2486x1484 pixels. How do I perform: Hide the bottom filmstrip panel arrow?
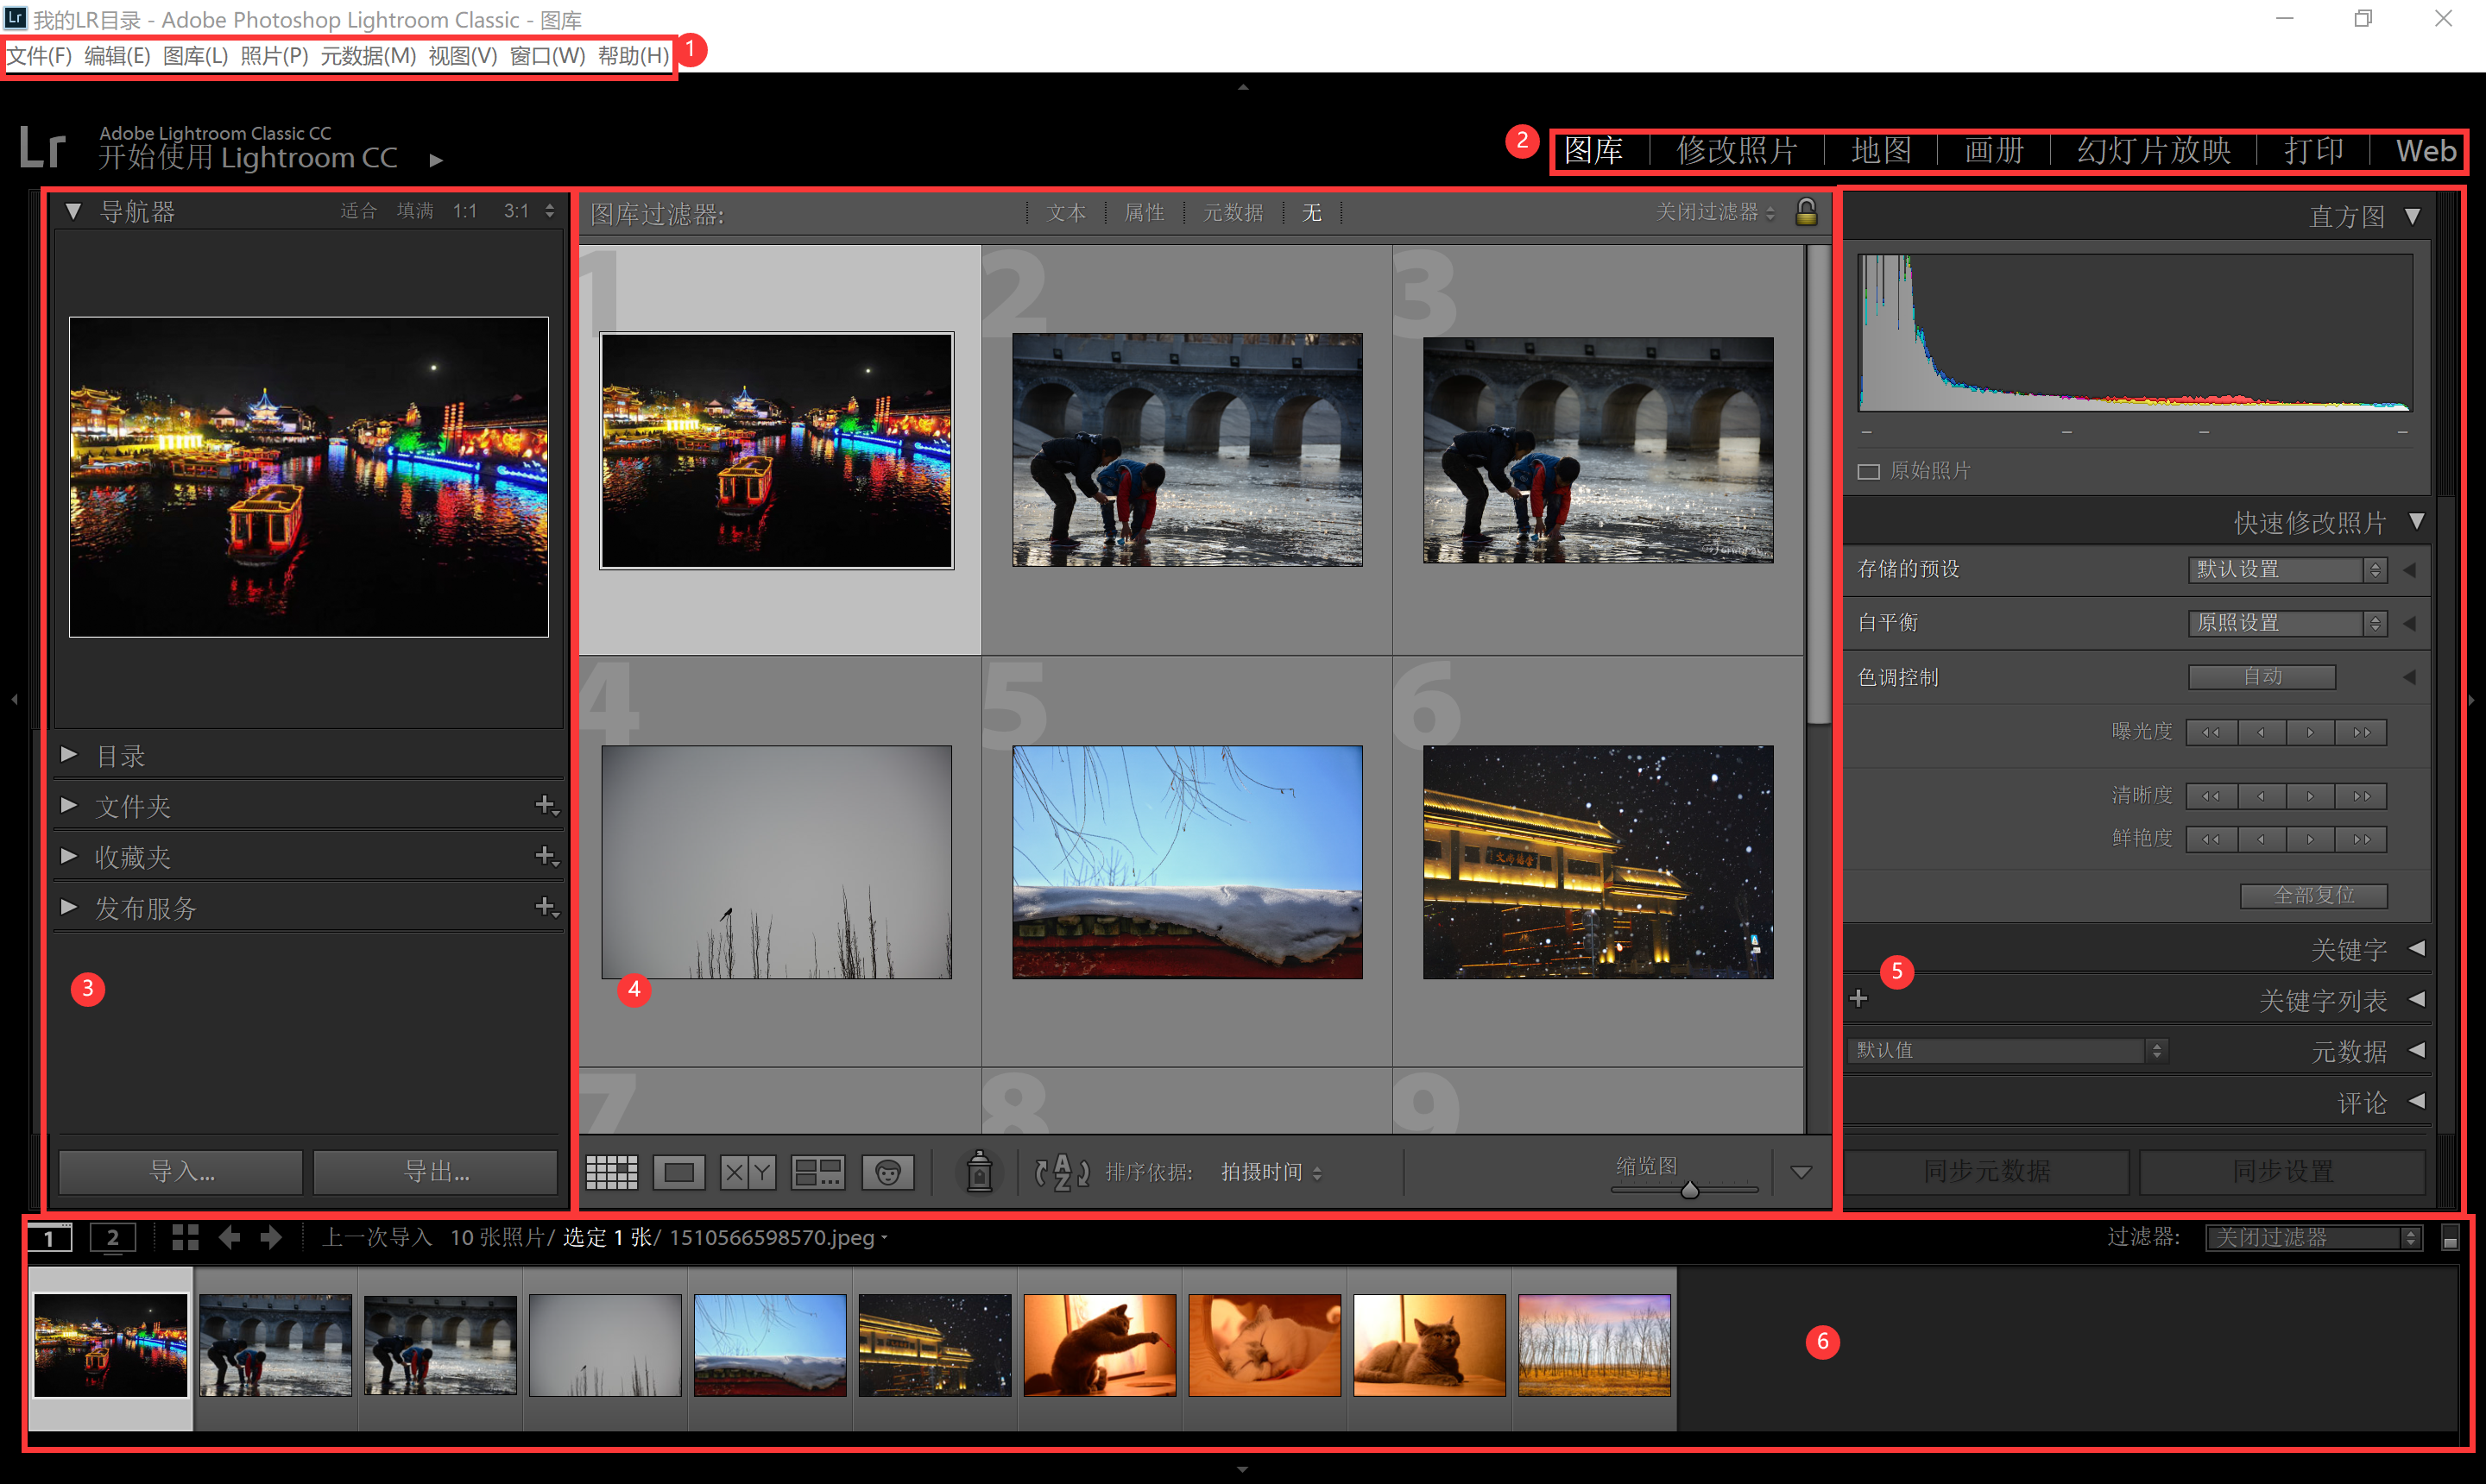point(1242,1469)
